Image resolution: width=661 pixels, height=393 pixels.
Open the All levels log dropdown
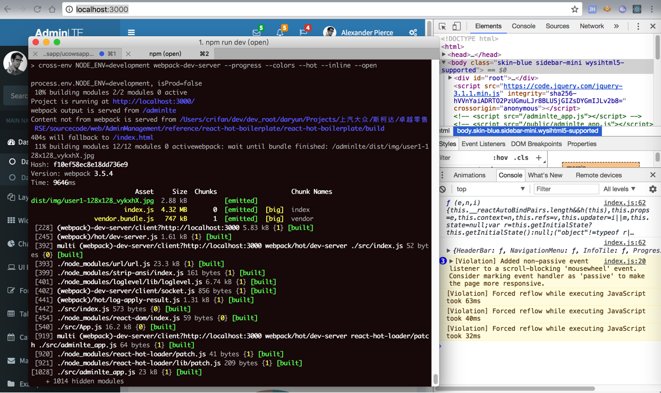point(619,189)
